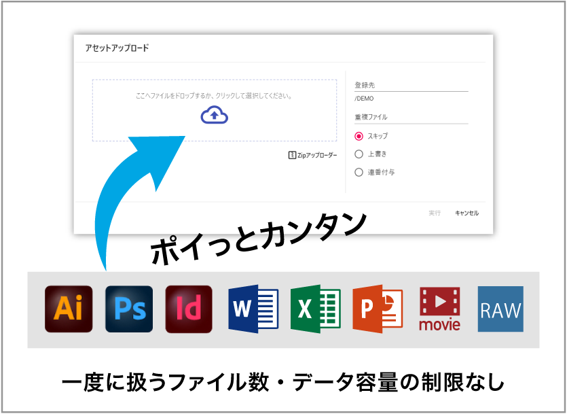The width and height of the screenshot is (567, 414).
Task: Click the PowerPoint icon
Action: (378, 309)
